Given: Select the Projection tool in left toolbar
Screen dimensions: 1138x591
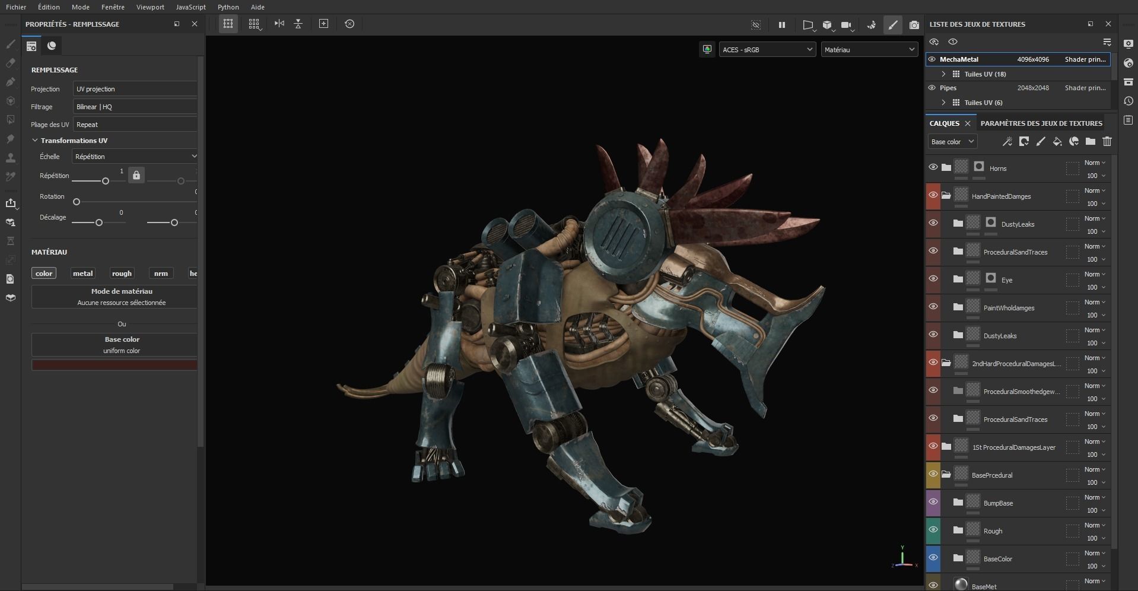Looking at the screenshot, I should [10, 82].
